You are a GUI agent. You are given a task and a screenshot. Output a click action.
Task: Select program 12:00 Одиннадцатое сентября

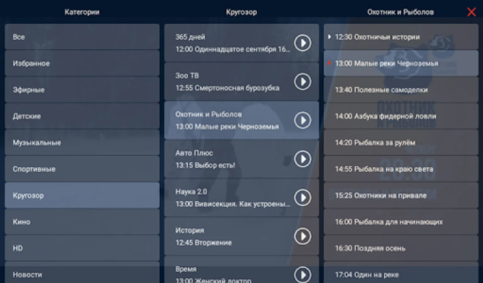pos(233,49)
